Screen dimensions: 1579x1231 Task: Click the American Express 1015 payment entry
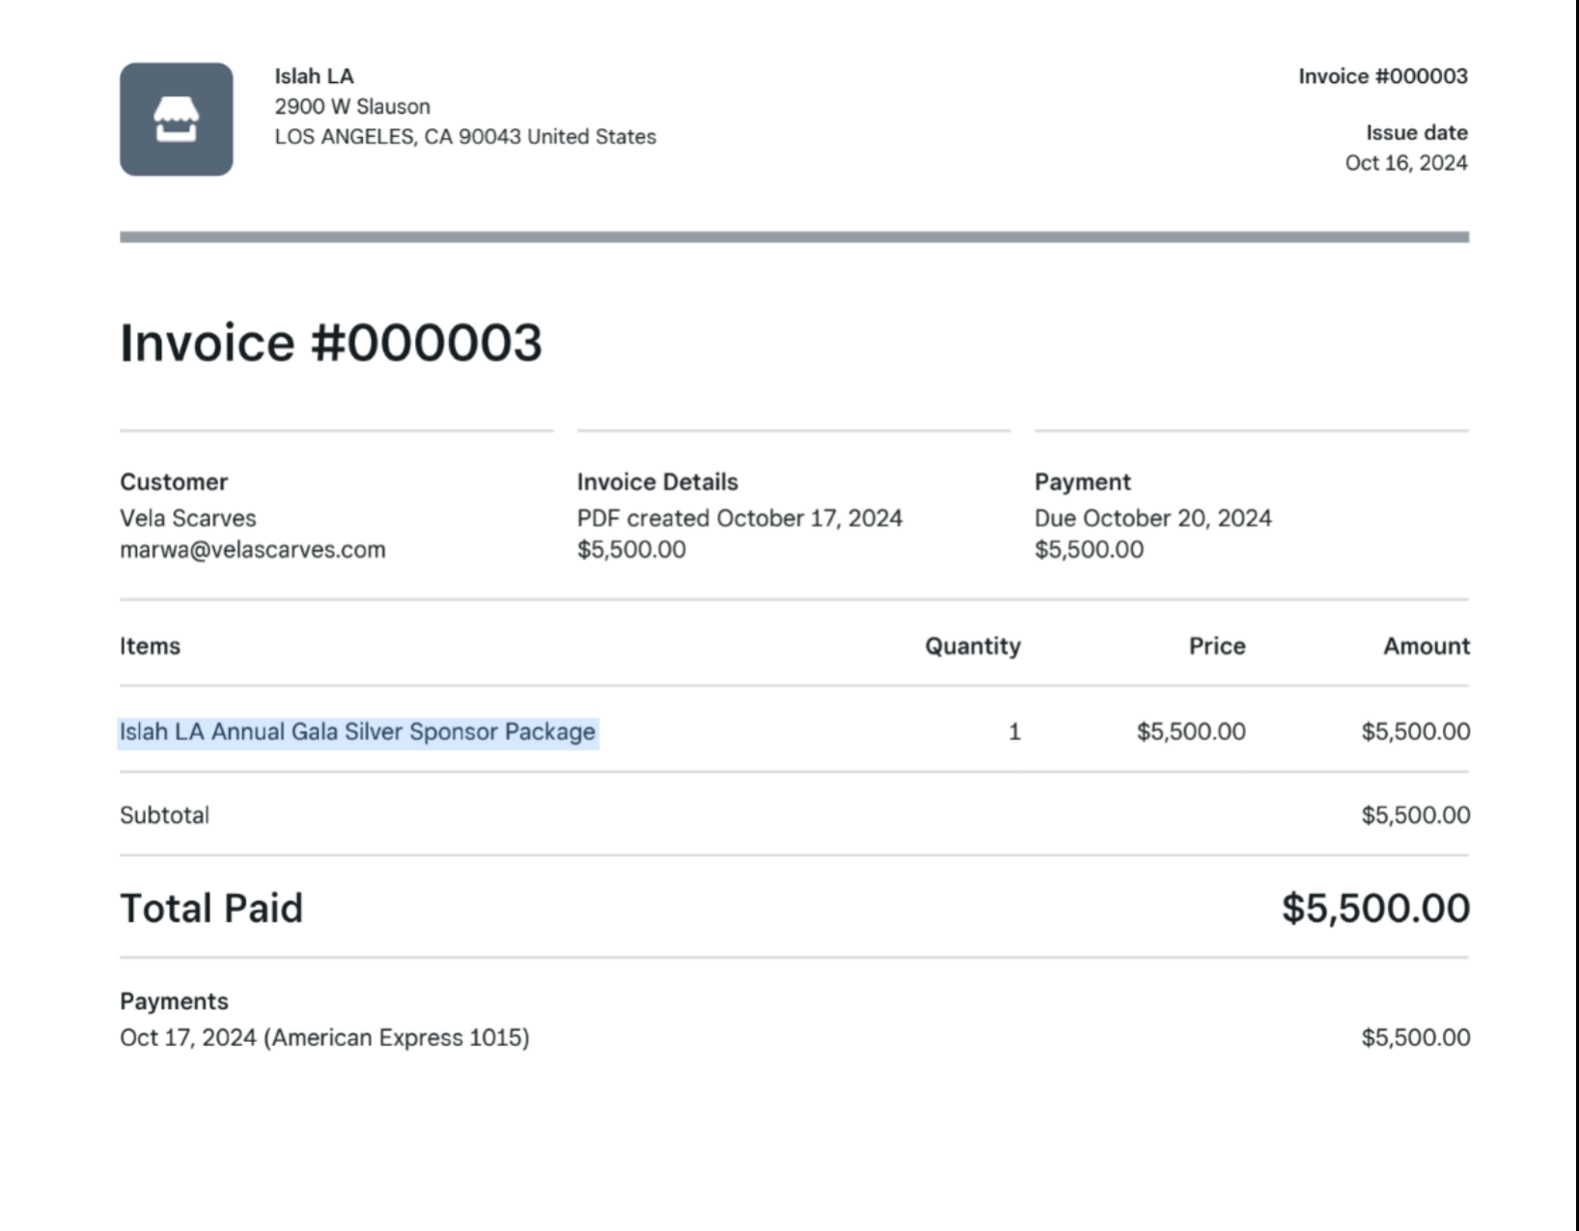[324, 1038]
